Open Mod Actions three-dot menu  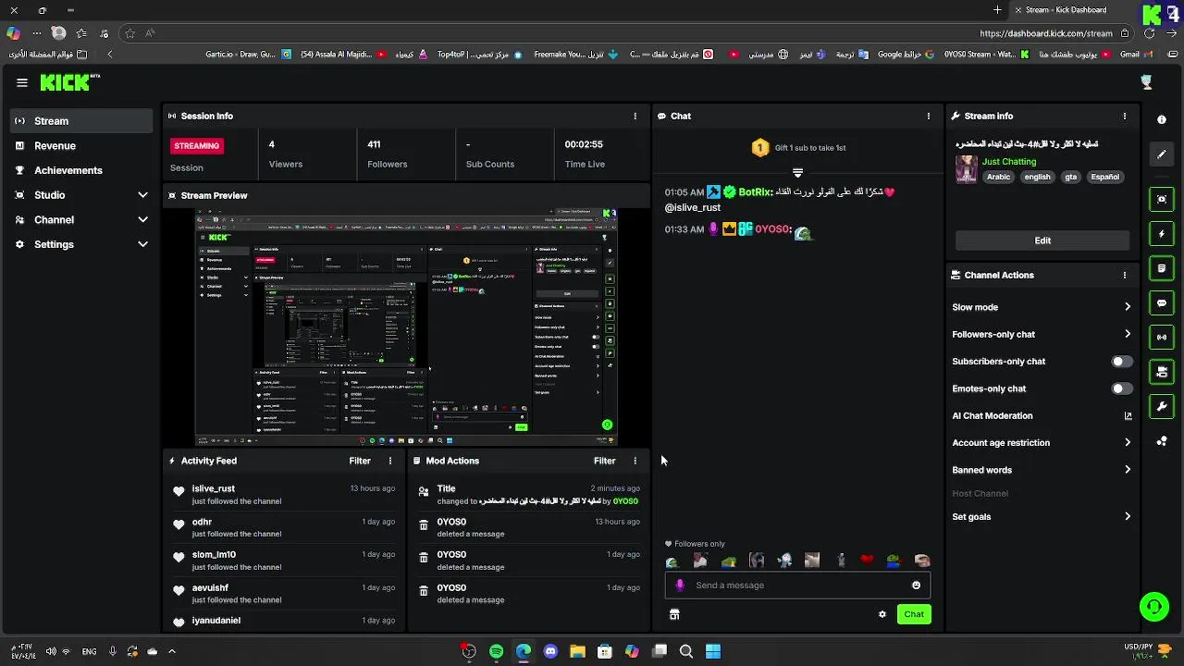click(635, 461)
